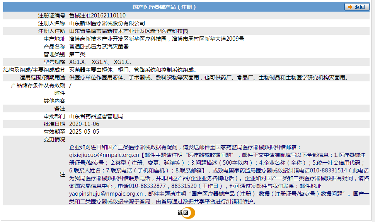Select registration number 鲁械注准20162110110
Image resolution: width=375 pixels, height=222 pixels.
tap(97, 15)
